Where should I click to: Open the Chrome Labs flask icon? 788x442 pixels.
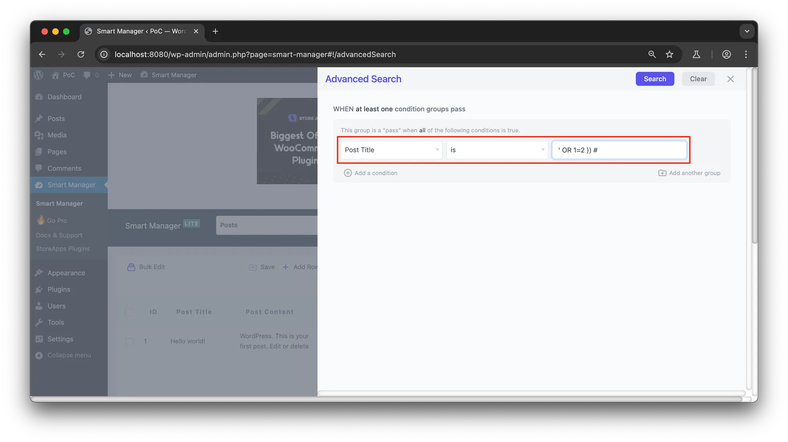tap(696, 55)
